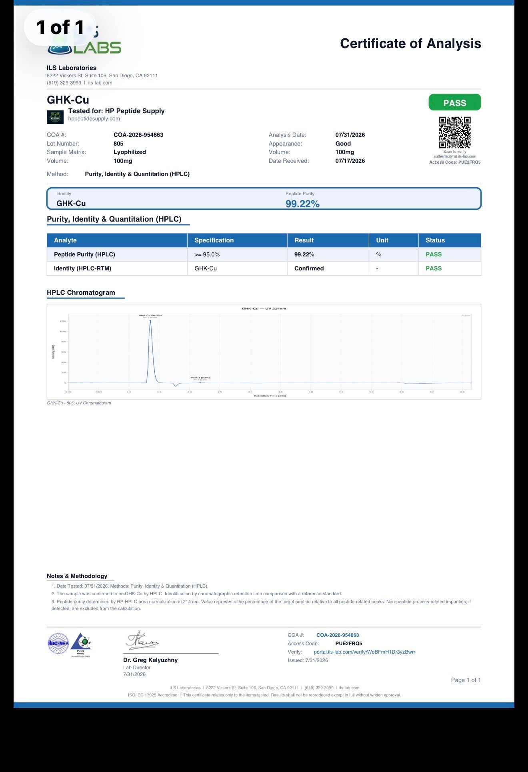Click the blue COA-2026-954663 number in the footer
Image resolution: width=528 pixels, height=772 pixels.
coord(338,635)
